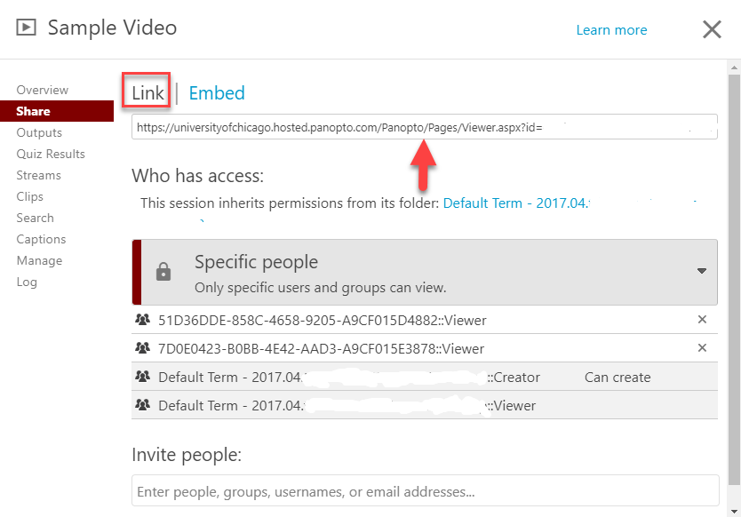Viewport: 741px width, 517px height.
Task: Click group icon for 51D36DDE viewer
Action: pyautogui.click(x=142, y=320)
